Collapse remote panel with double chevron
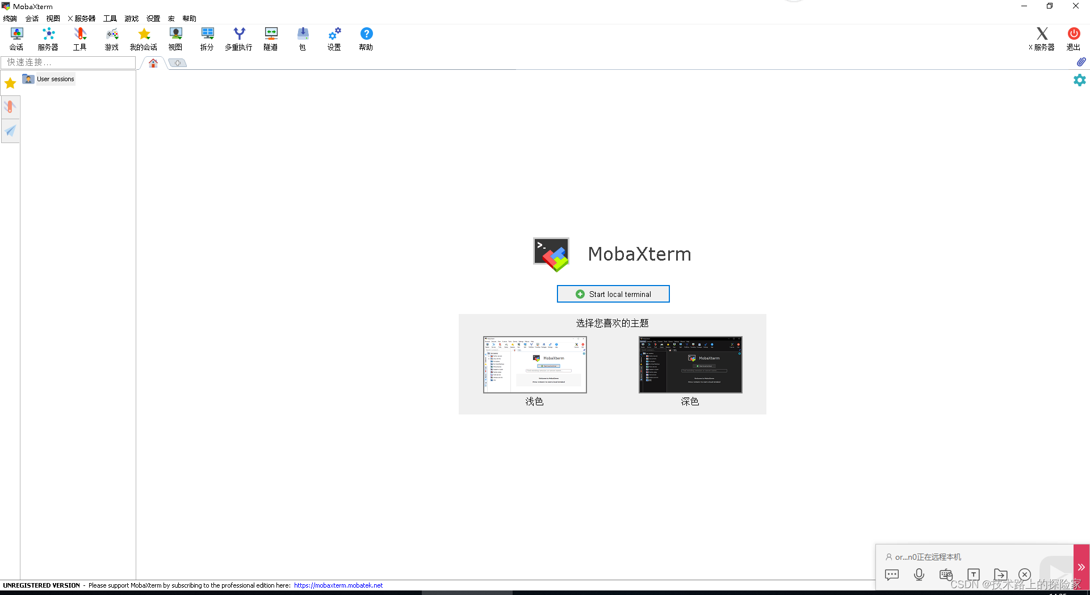This screenshot has height=595, width=1090. coord(1081,567)
